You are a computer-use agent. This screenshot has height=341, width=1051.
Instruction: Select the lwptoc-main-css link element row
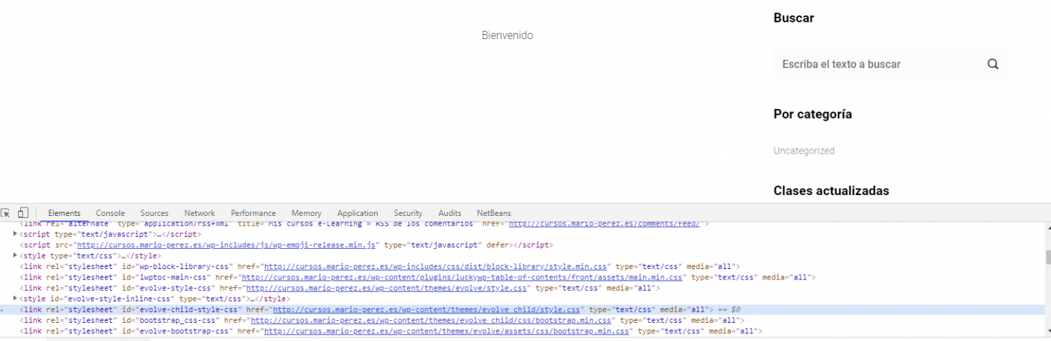point(522,277)
